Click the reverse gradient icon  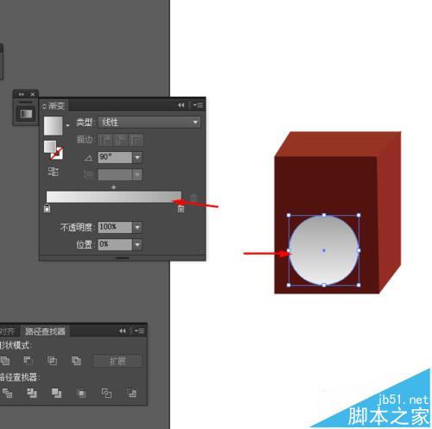click(54, 172)
